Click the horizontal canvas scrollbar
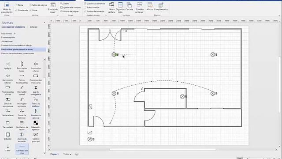The width and height of the screenshot is (282, 159). 163,149
